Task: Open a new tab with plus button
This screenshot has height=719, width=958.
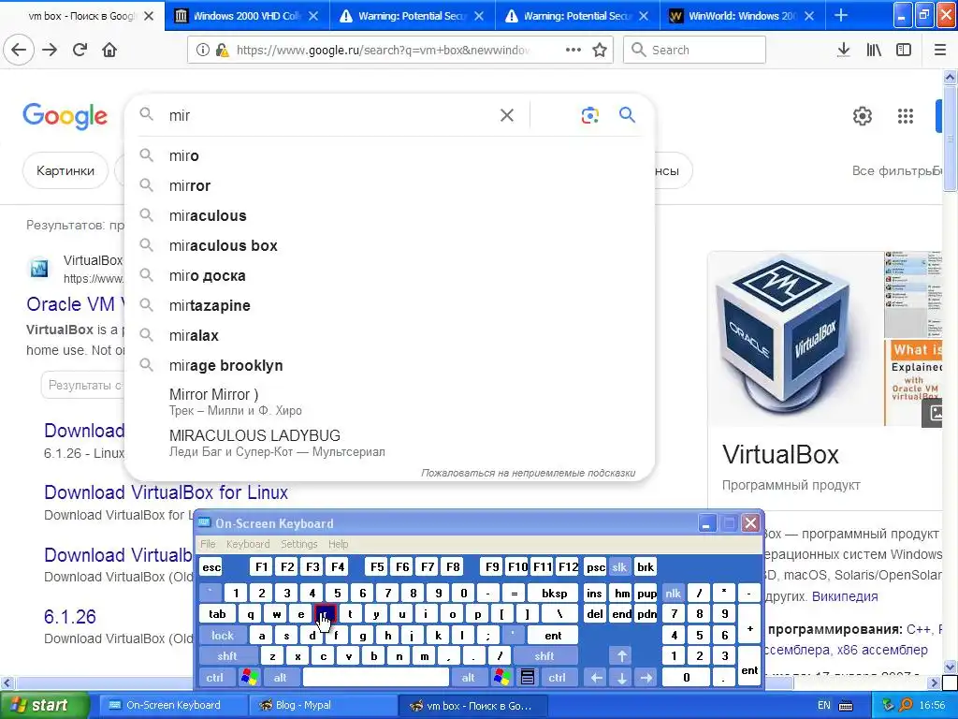Action: 841,15
